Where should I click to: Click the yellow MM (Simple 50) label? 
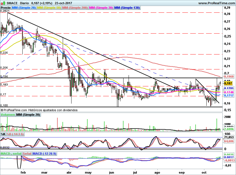click(49, 8)
